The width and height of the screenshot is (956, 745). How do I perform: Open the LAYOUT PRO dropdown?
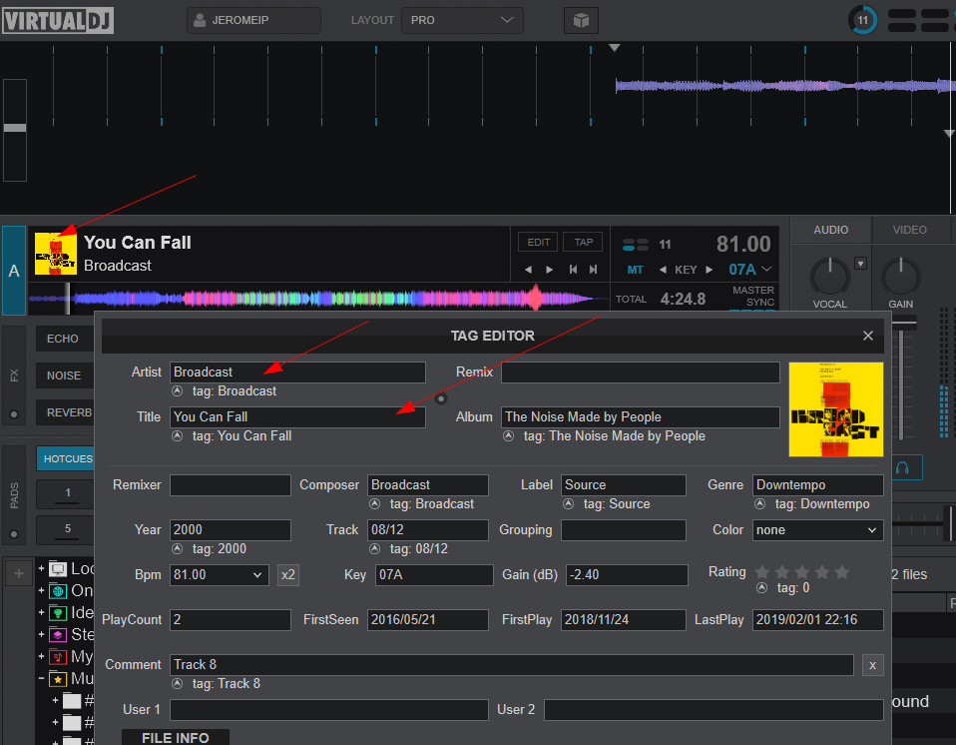[x=462, y=20]
